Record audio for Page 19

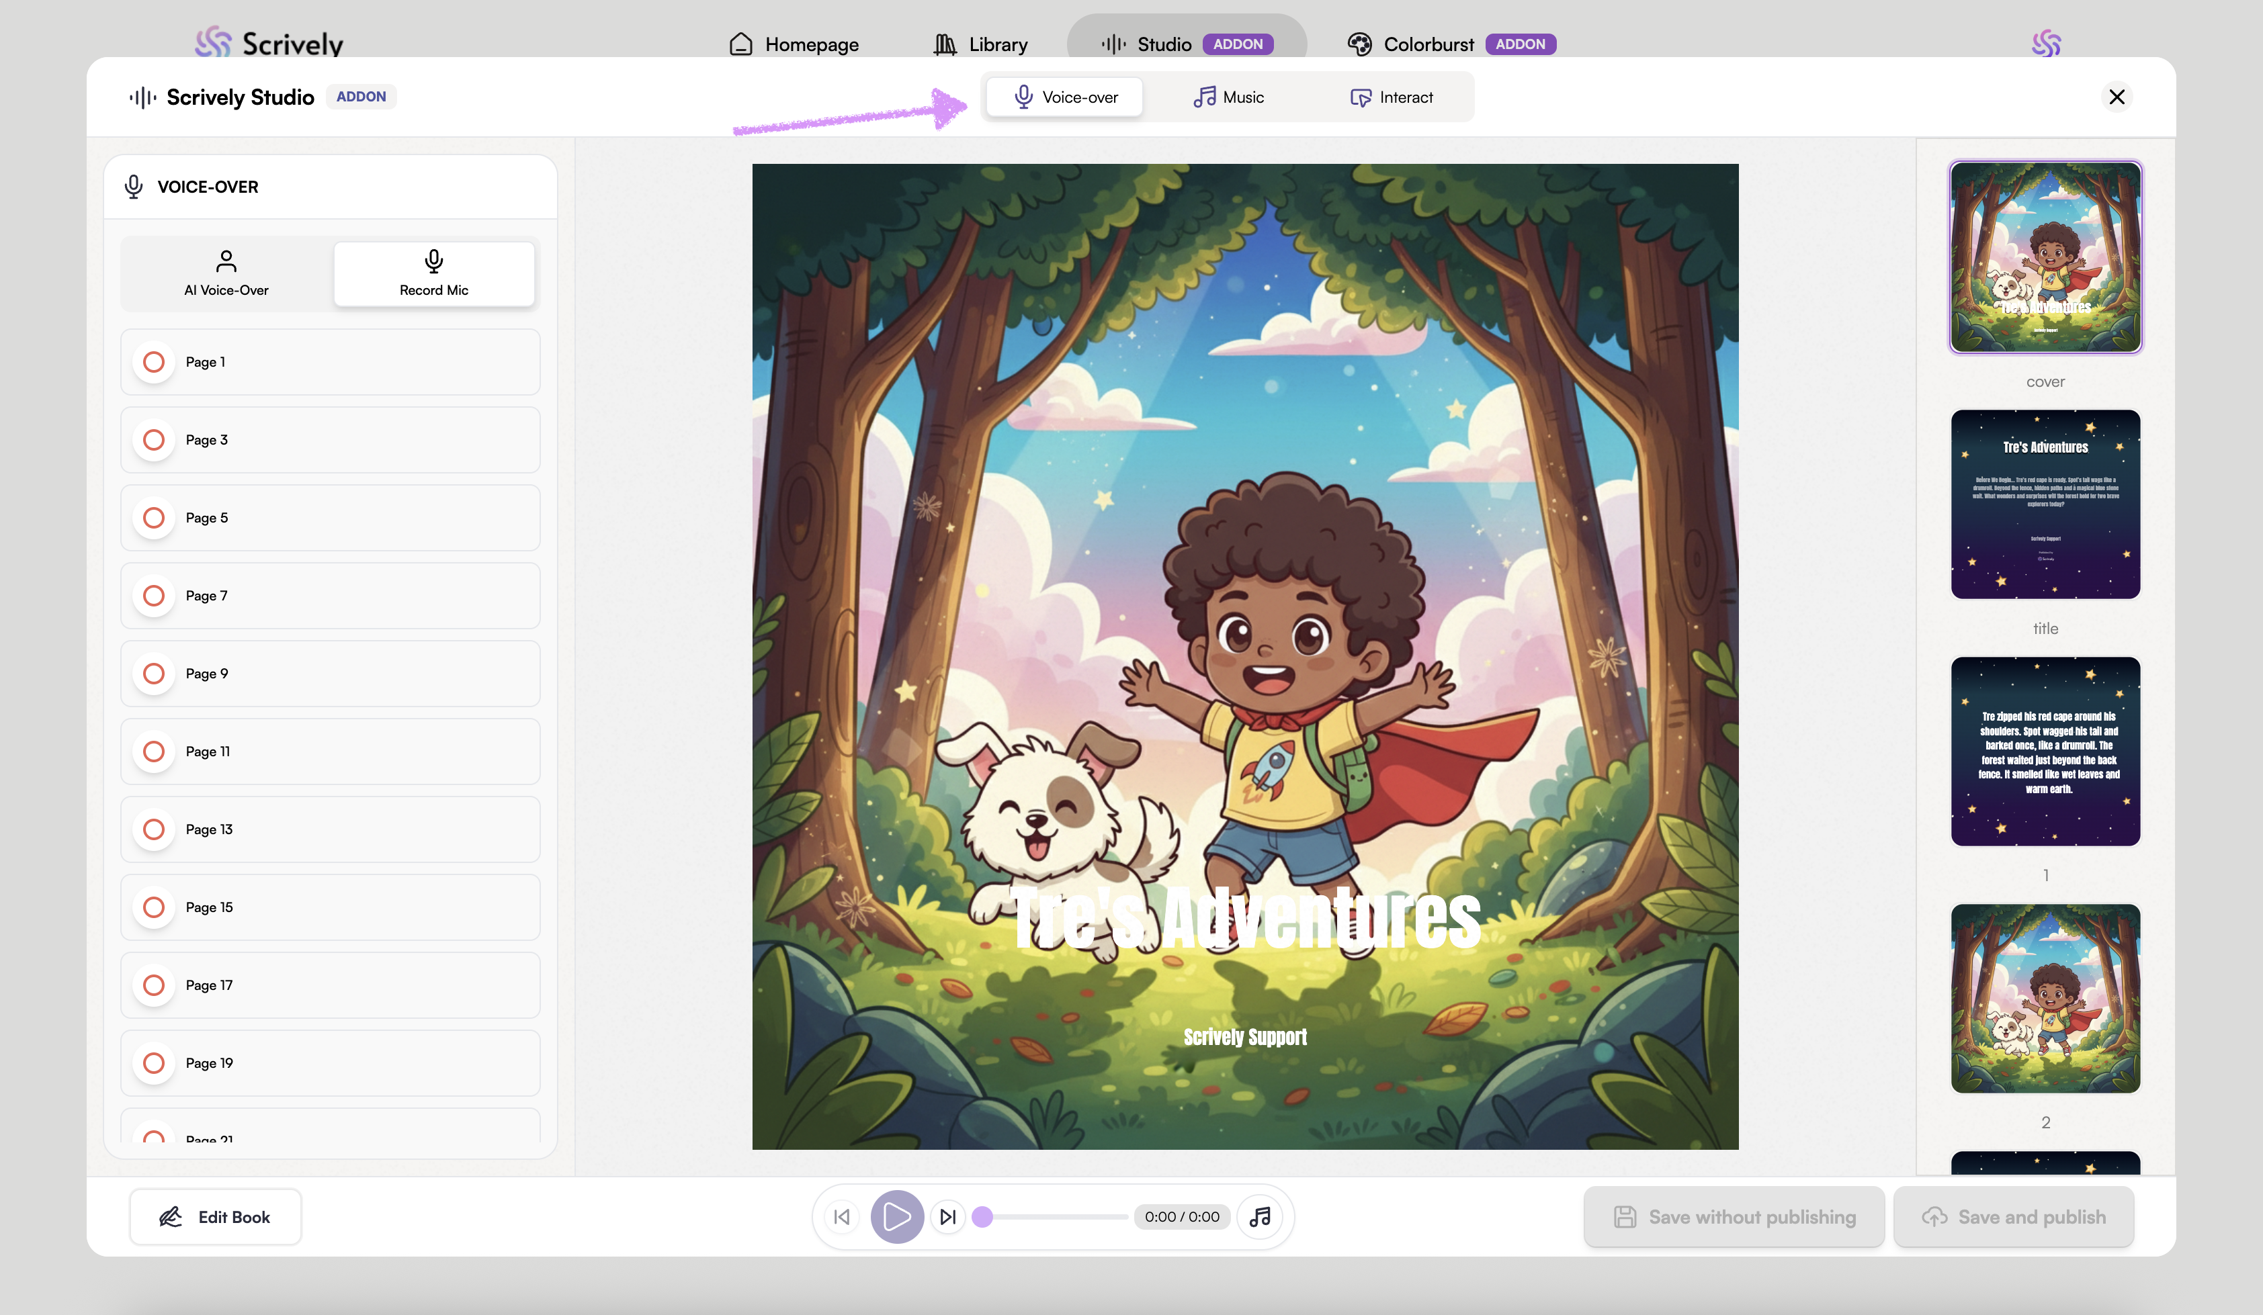tap(154, 1062)
